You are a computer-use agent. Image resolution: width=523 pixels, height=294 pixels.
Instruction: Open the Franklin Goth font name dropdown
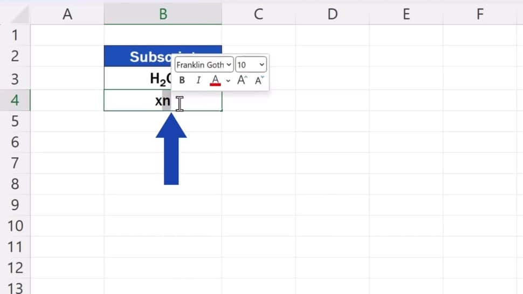[204, 65]
